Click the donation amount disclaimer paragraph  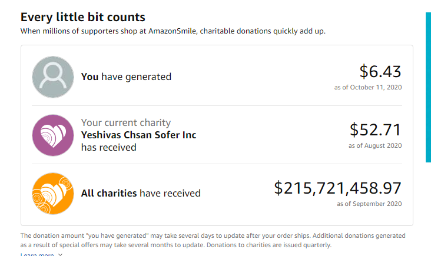pos(212,240)
